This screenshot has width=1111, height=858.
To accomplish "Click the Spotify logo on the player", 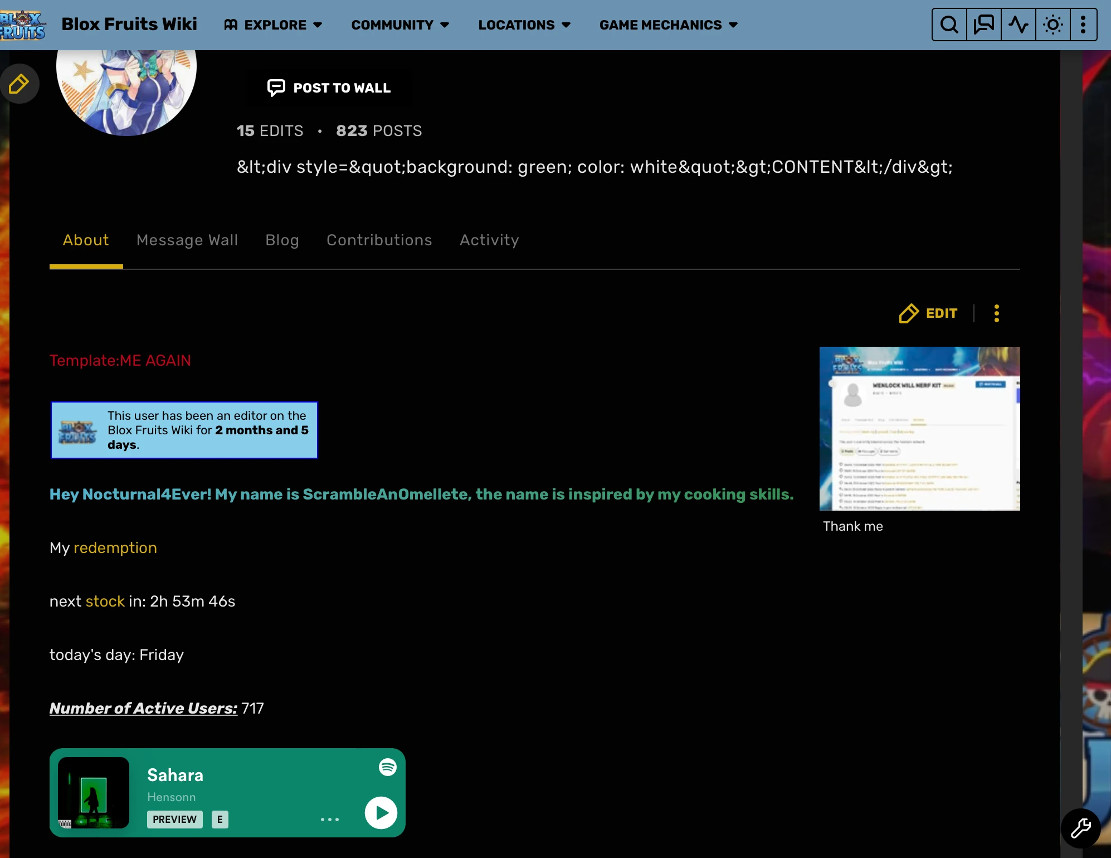I will (387, 767).
